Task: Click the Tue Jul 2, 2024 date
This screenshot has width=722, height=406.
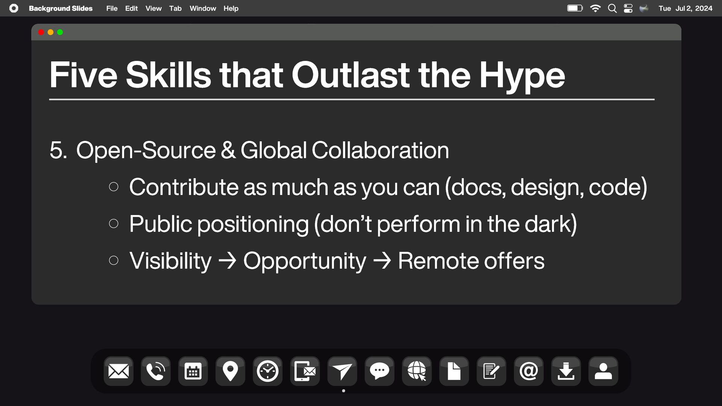Action: coord(685,8)
